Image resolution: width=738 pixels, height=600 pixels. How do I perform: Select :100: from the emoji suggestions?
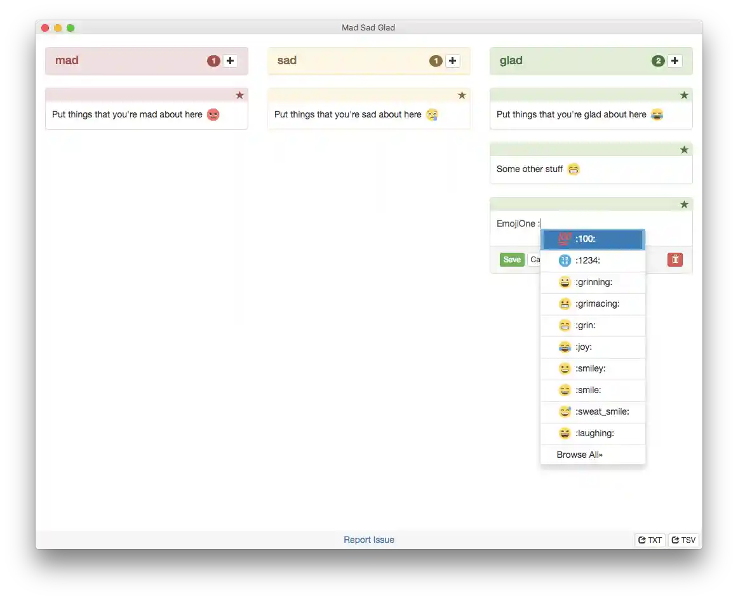pos(586,239)
